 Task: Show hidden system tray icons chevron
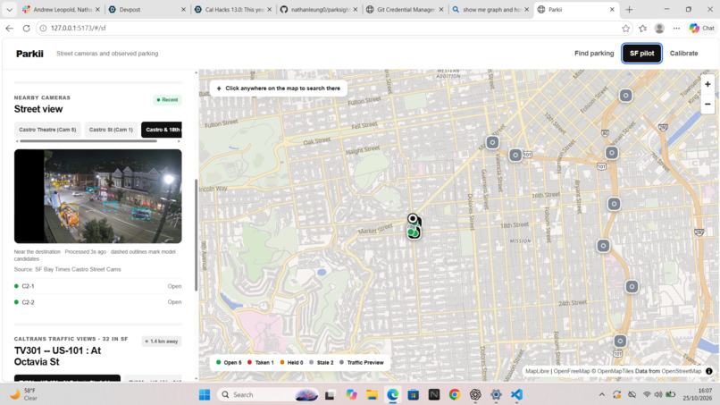point(601,394)
